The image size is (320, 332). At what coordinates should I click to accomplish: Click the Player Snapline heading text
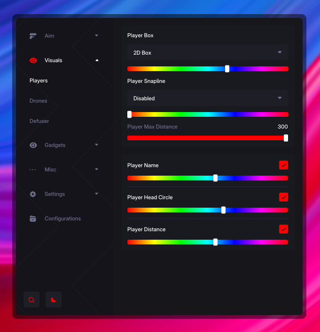[146, 81]
